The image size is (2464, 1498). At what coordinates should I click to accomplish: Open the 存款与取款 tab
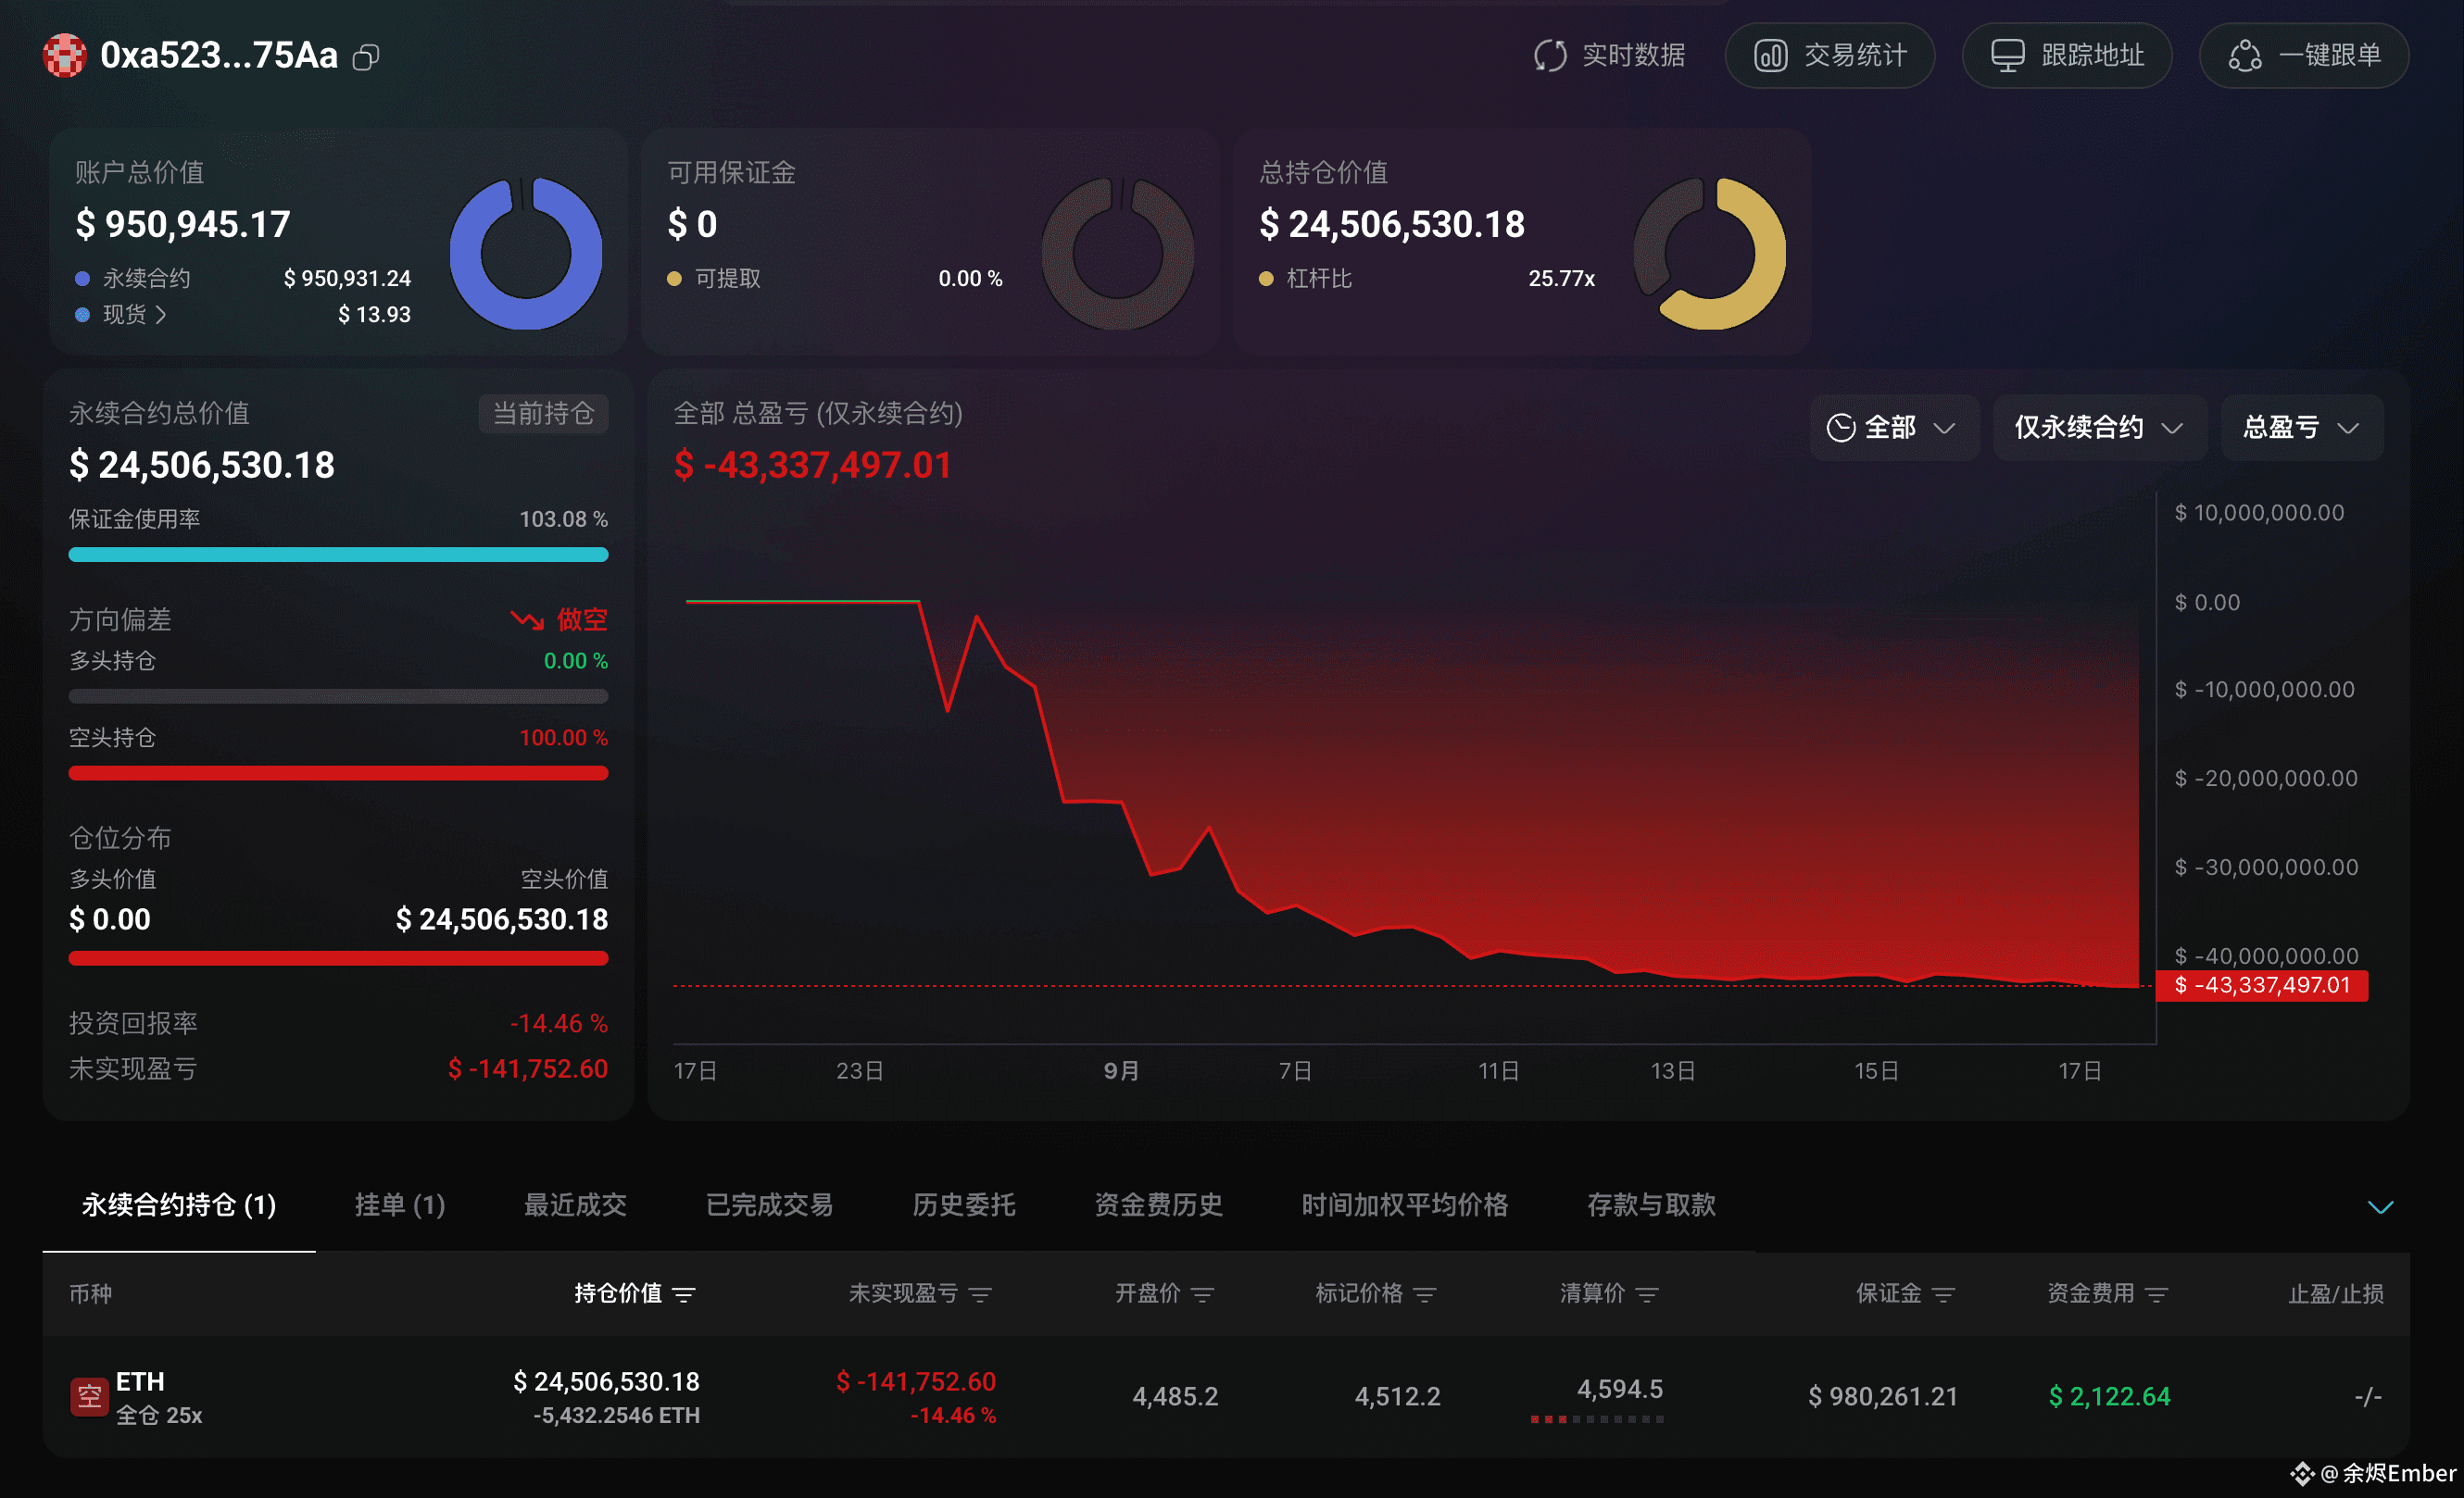[1651, 1205]
